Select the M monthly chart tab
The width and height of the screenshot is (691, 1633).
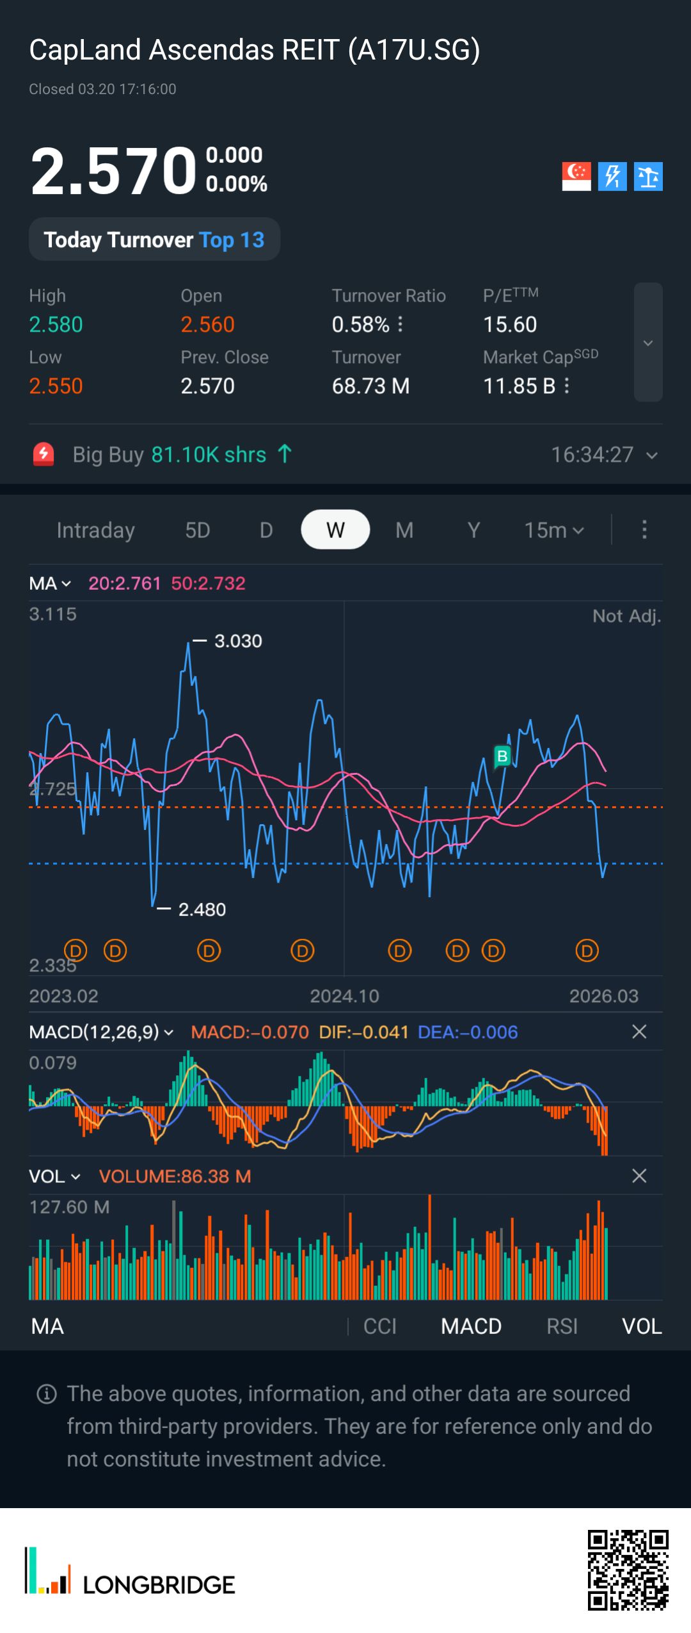coord(404,530)
